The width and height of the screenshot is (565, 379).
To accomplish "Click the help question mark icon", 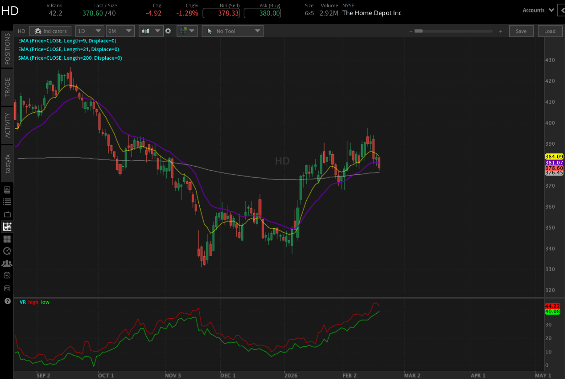I will pos(7,301).
